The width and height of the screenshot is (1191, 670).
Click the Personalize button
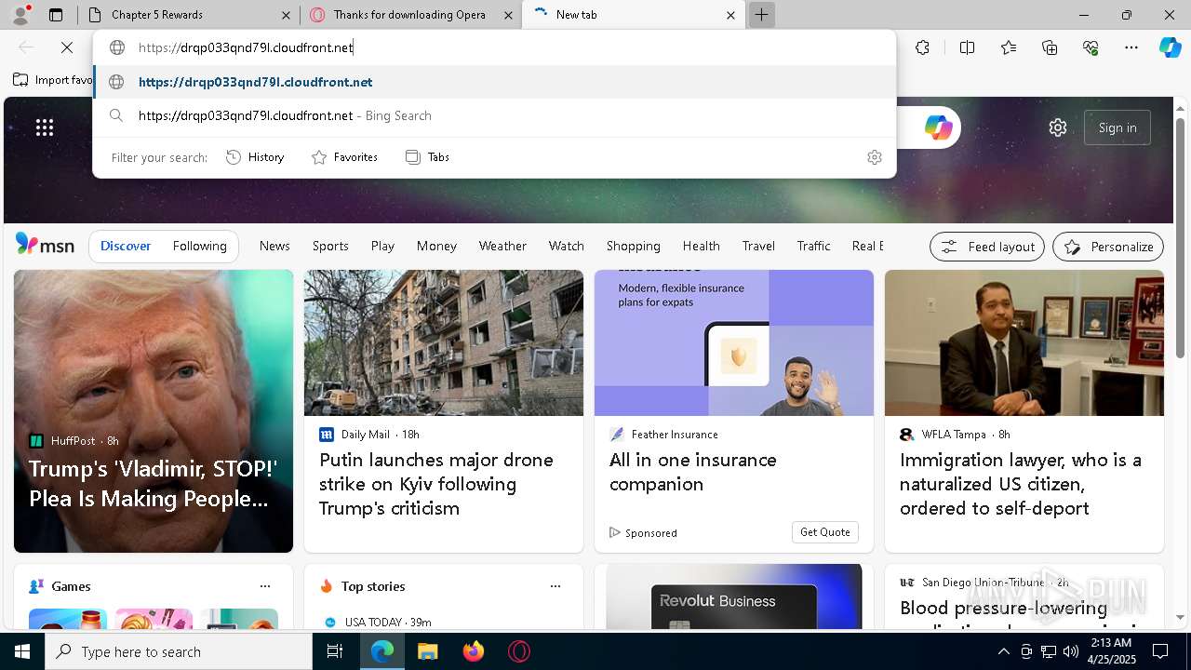coord(1108,247)
